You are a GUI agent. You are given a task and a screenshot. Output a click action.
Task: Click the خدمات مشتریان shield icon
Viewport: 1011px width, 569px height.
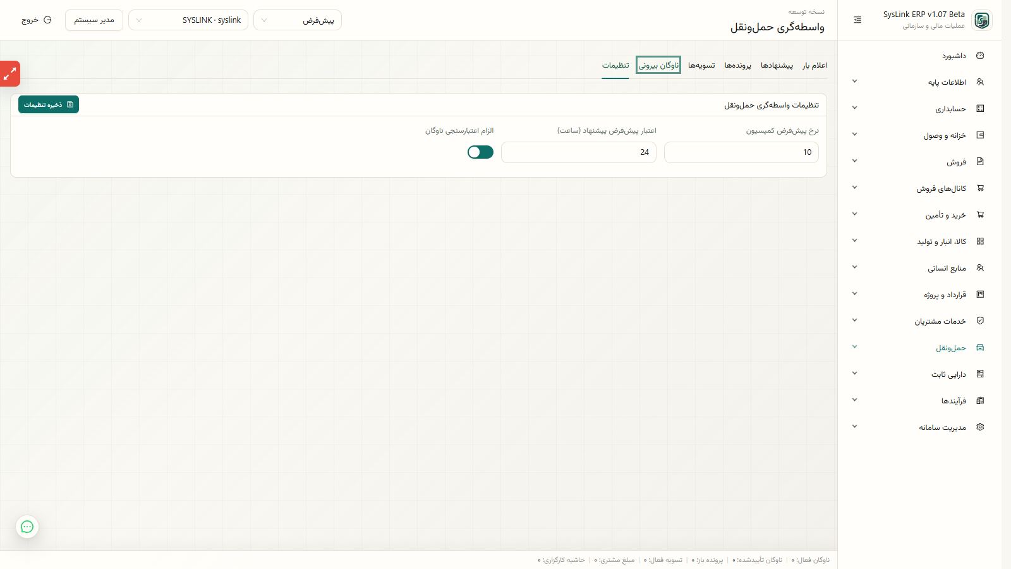[980, 321]
